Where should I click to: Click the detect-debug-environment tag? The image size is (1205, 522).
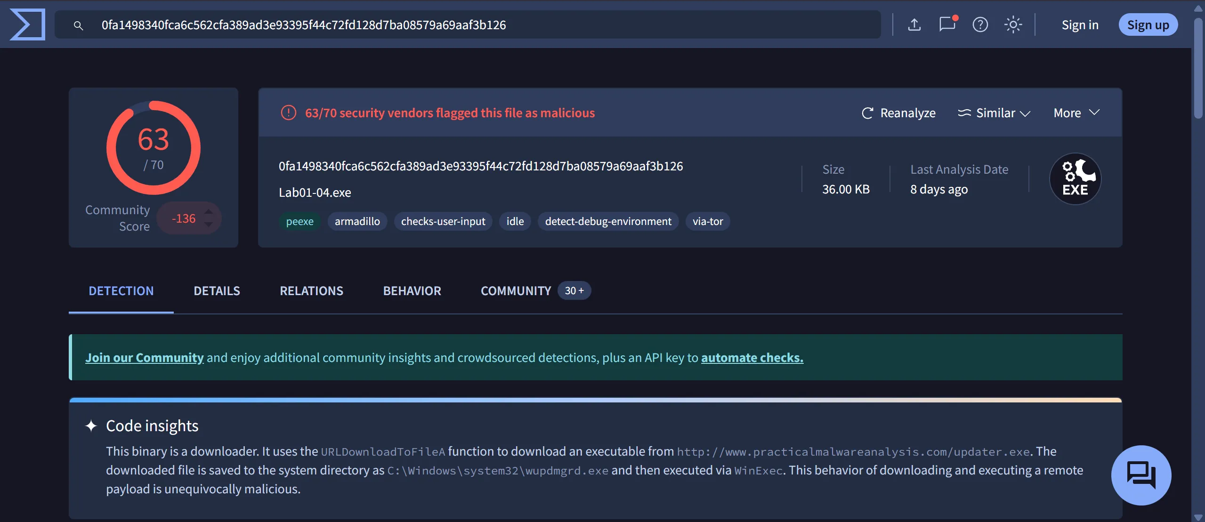coord(608,221)
